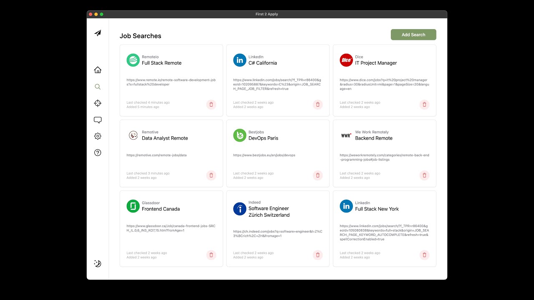The height and width of the screenshot is (300, 534).
Task: Open the ch.indeed.com URL
Action: pos(278,233)
